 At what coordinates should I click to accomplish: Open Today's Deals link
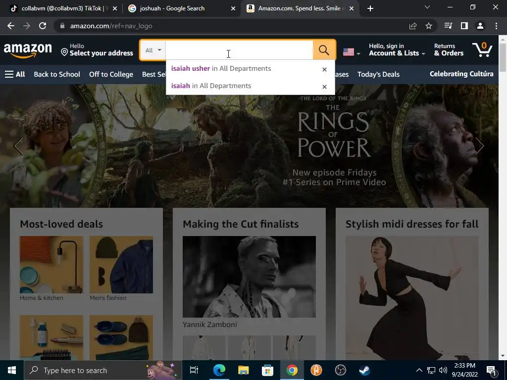coord(378,74)
